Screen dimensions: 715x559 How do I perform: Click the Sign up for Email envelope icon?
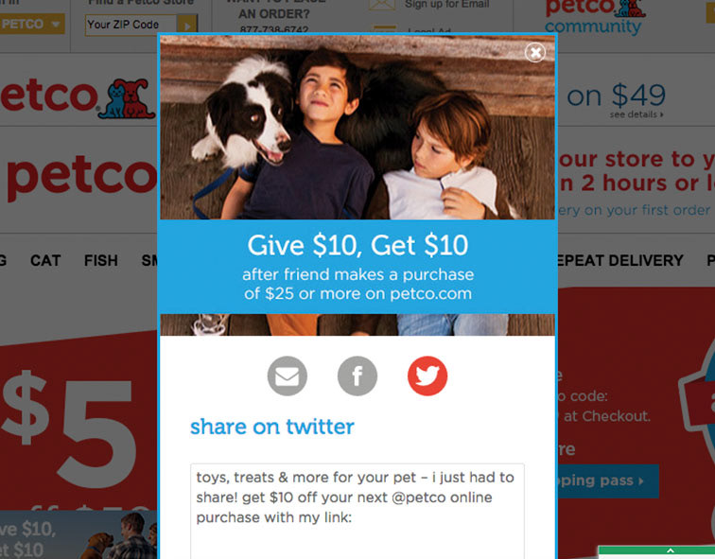point(382,5)
